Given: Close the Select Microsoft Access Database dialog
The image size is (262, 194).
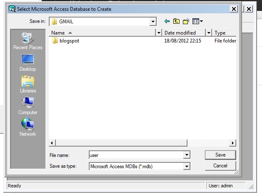Looking at the screenshot, I should point(234,9).
